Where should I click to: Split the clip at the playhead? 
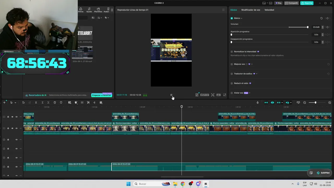coord(36,103)
